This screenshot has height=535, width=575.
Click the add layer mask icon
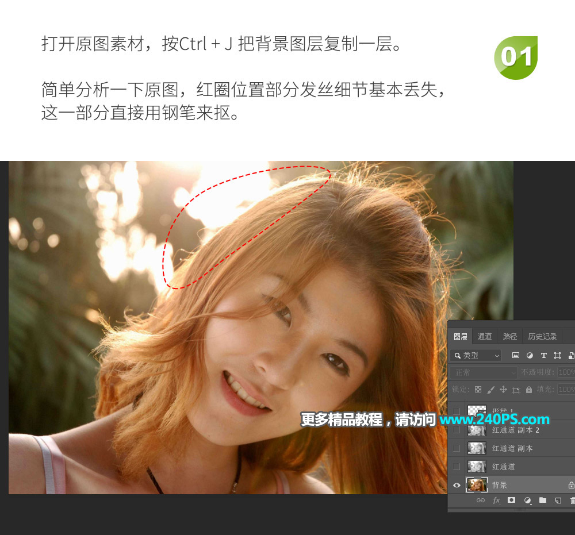[x=511, y=501]
